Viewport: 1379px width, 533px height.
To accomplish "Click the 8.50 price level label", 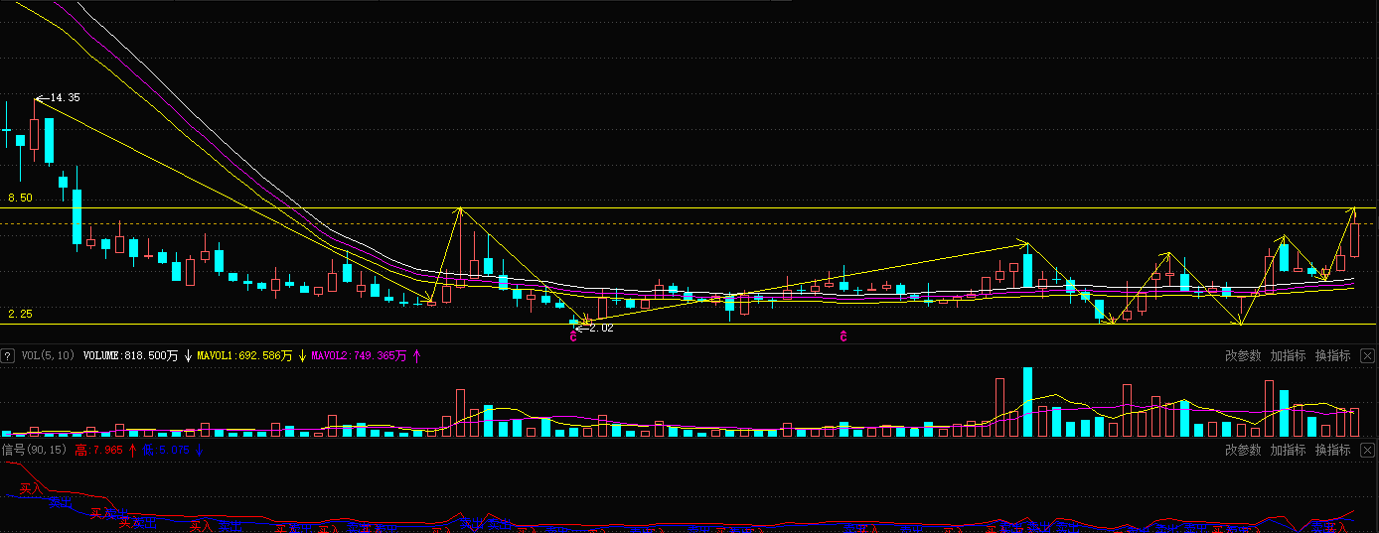I will tap(20, 199).
